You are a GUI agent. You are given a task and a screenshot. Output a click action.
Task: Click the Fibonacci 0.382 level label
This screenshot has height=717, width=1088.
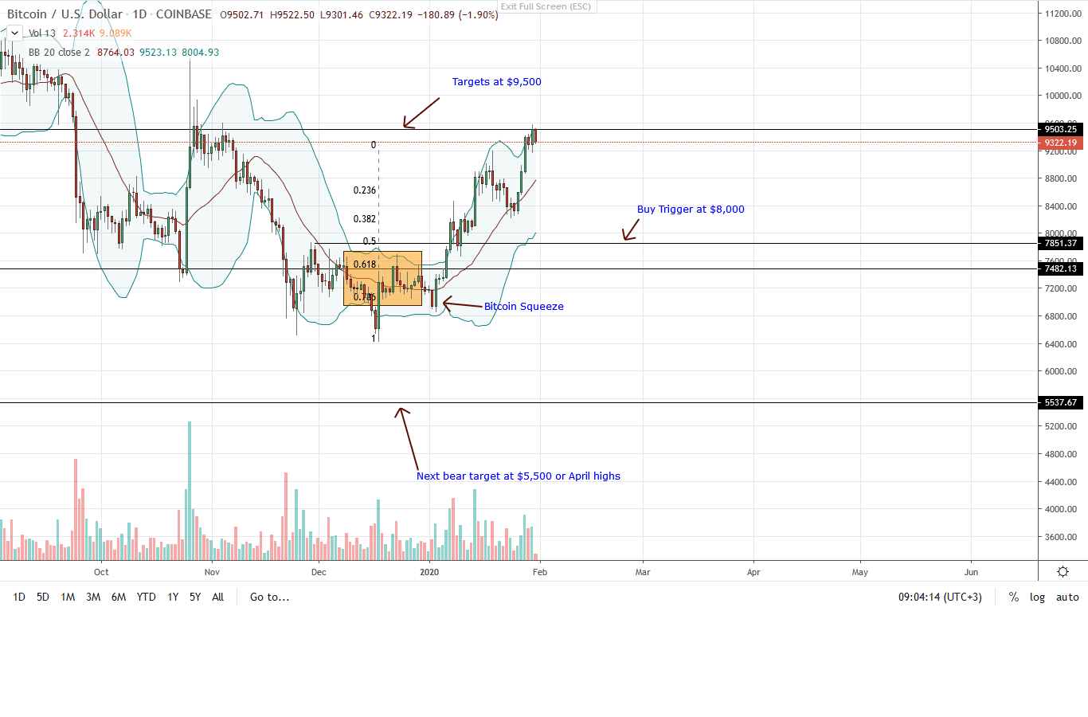365,219
